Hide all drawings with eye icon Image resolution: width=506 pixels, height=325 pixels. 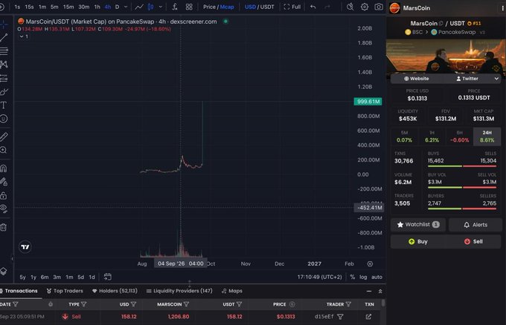click(x=4, y=209)
